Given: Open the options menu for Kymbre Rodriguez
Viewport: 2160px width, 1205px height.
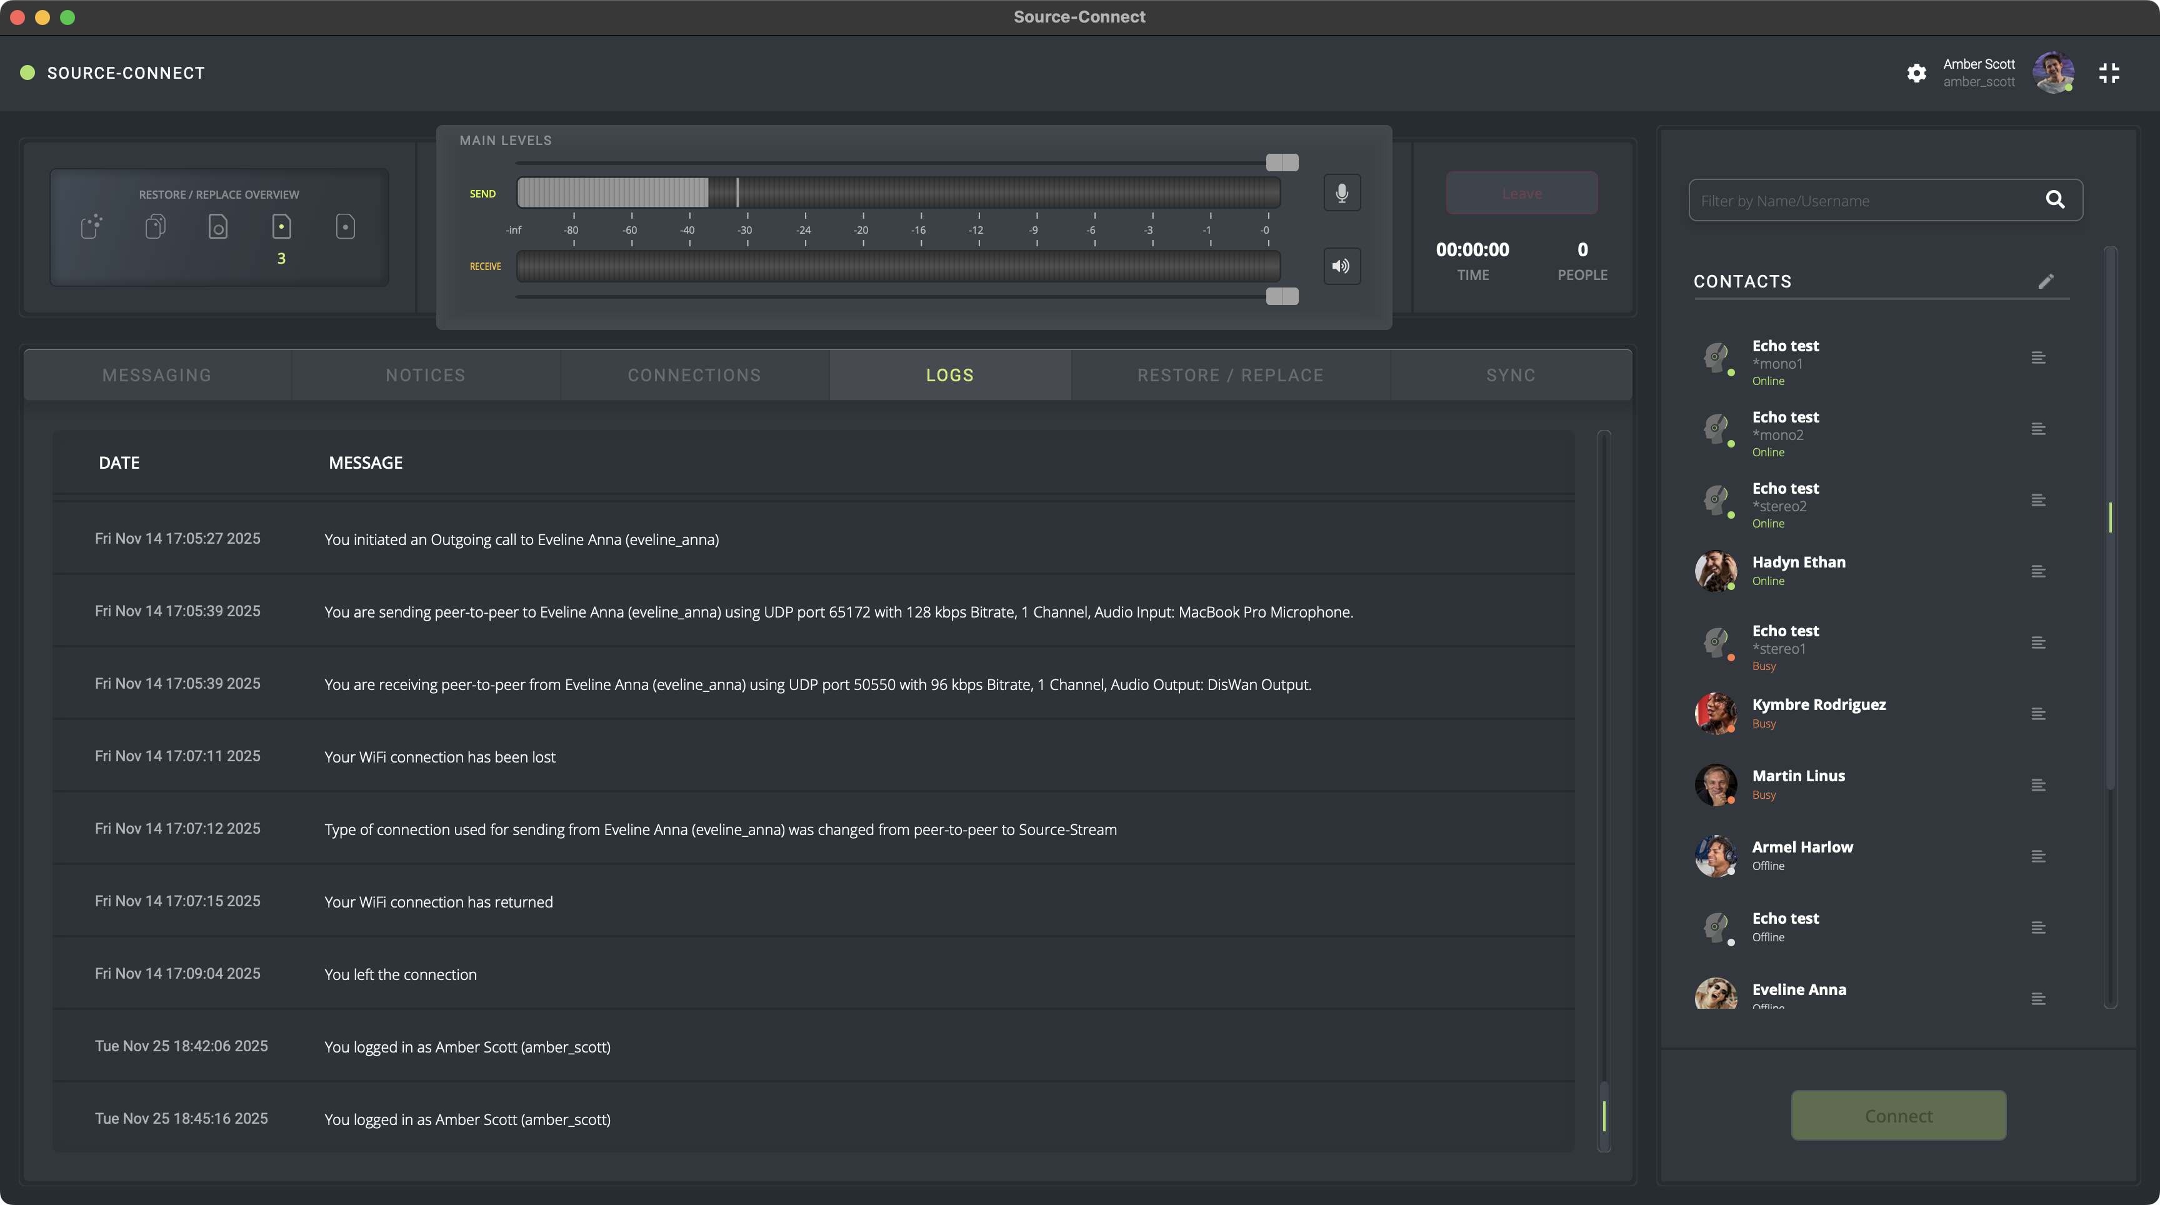Looking at the screenshot, I should 2038,714.
